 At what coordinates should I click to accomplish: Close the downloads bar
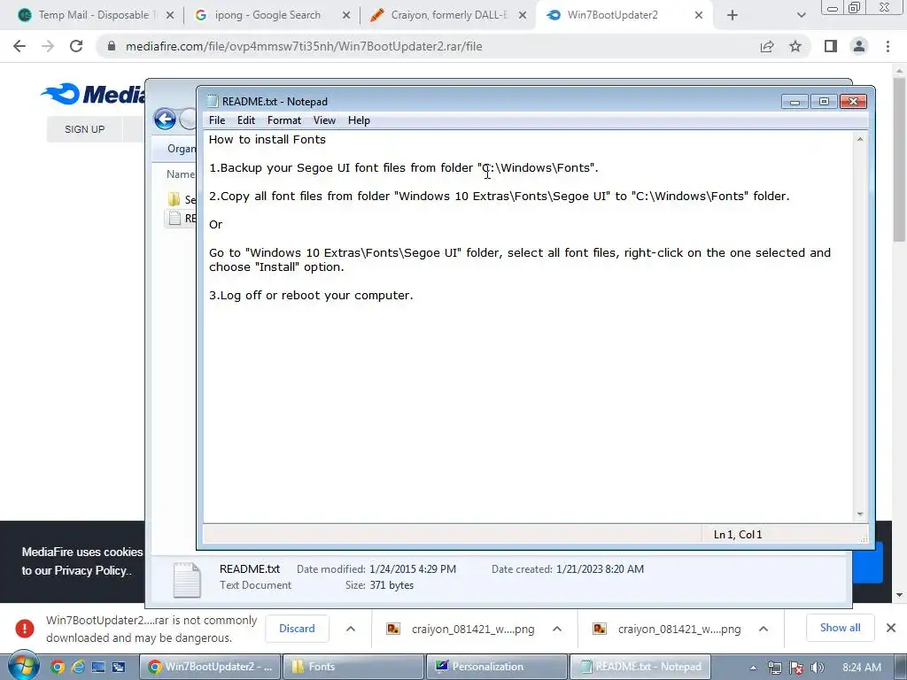point(891,628)
